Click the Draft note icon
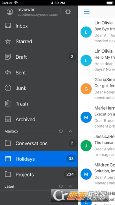115x205 pixels. [x=8, y=57]
